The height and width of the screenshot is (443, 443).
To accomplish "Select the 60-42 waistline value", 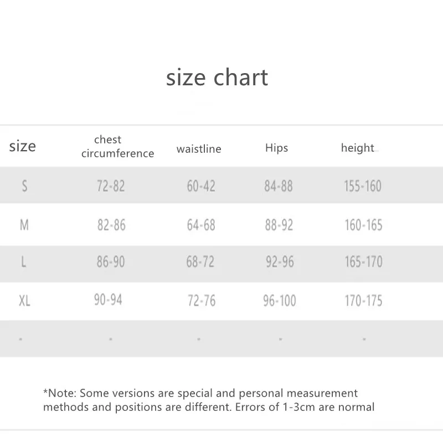I will pyautogui.click(x=201, y=186).
